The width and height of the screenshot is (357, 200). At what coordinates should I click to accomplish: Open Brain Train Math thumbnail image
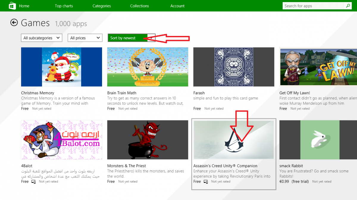coord(148,67)
